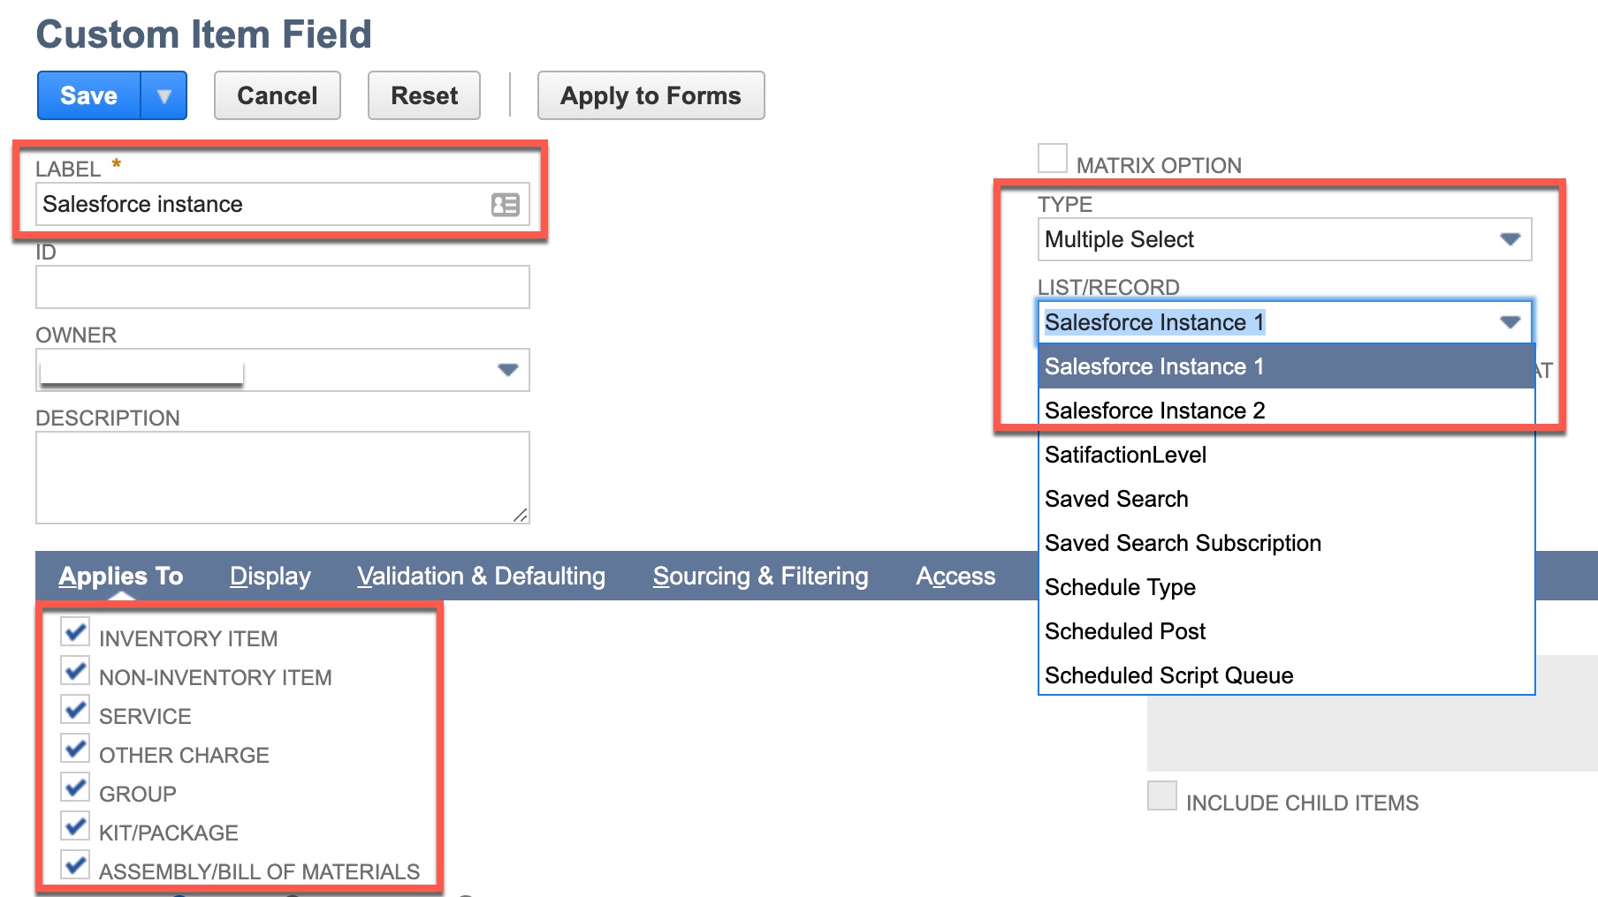Viewport: 1598px width, 897px height.
Task: Uncheck Assembly/Bill of Materials checkbox
Action: click(x=75, y=865)
